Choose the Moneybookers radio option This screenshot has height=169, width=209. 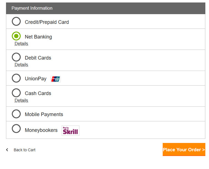(16, 128)
